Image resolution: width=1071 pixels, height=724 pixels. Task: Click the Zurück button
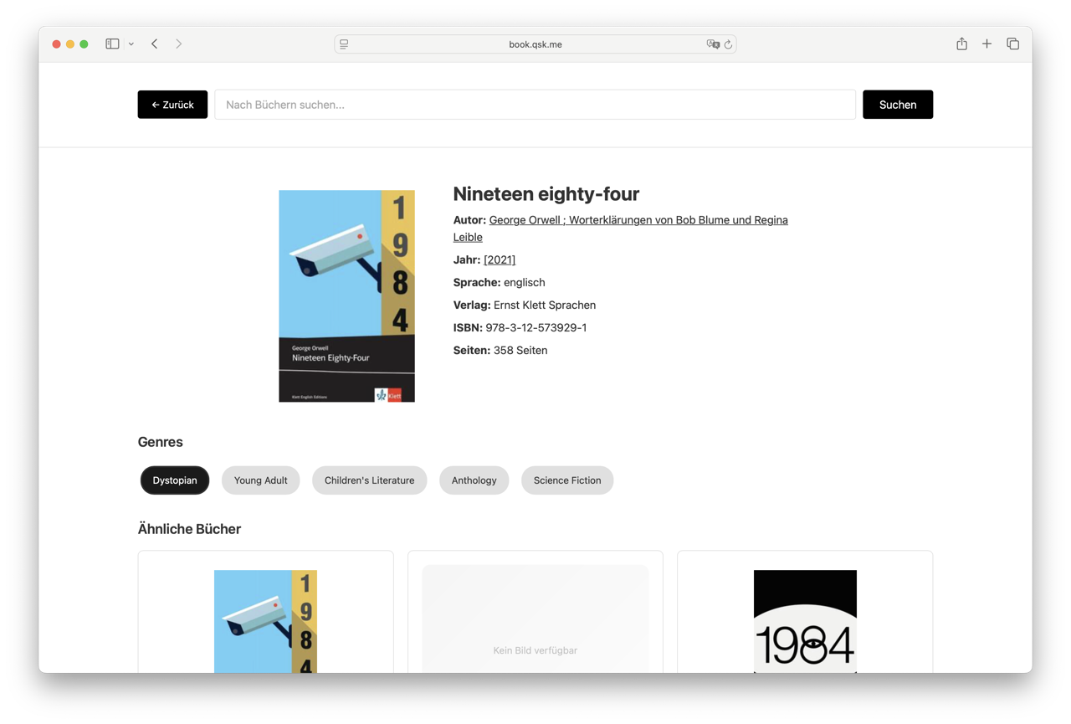(172, 105)
